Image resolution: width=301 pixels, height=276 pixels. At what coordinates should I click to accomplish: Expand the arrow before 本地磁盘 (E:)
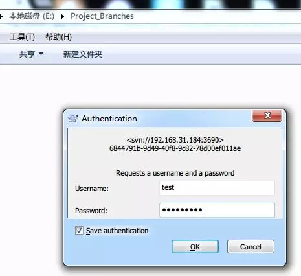(x=1, y=16)
